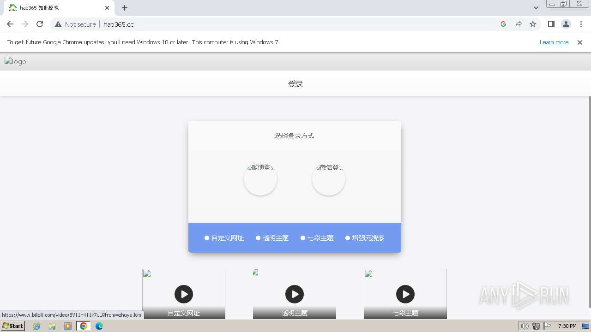Screen dimensions: 591x332
Task: Select the 透明主题 feature bullet
Action: 272,238
